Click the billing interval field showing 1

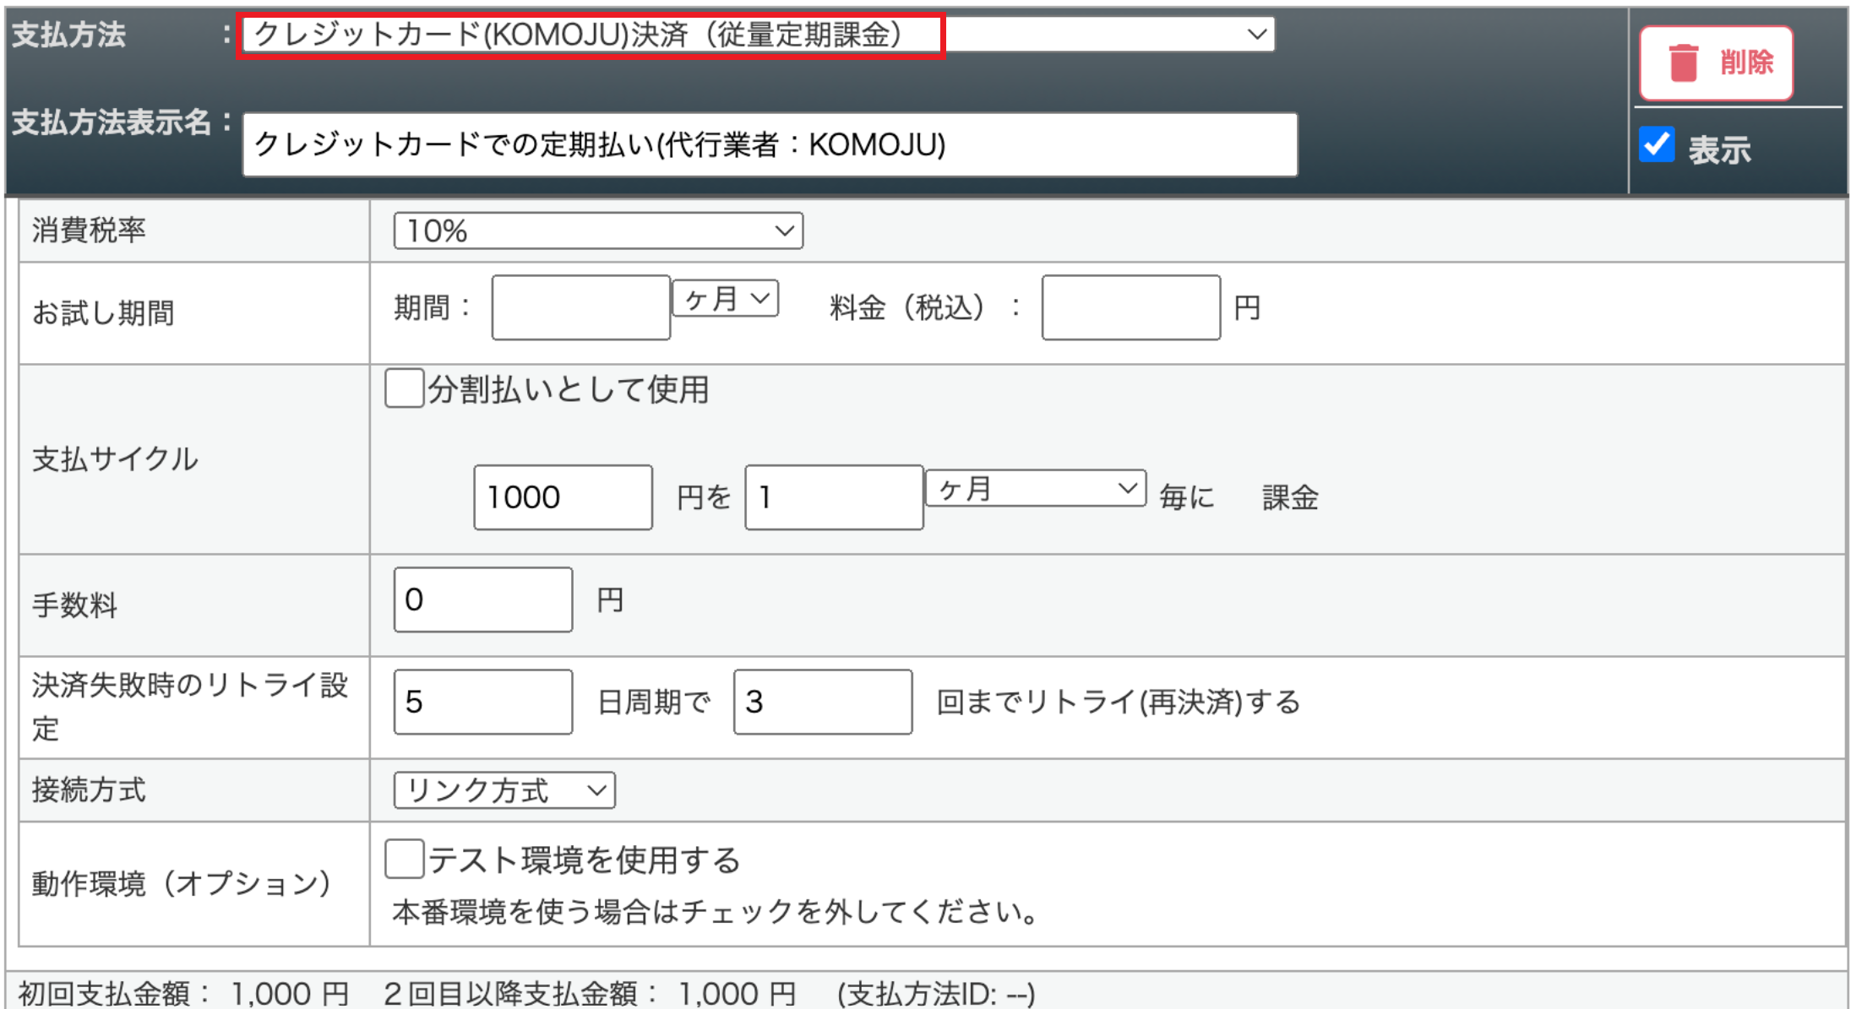pos(833,497)
